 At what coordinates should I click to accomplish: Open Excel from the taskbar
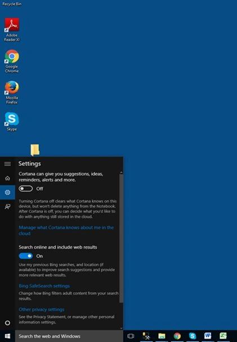click(223, 336)
